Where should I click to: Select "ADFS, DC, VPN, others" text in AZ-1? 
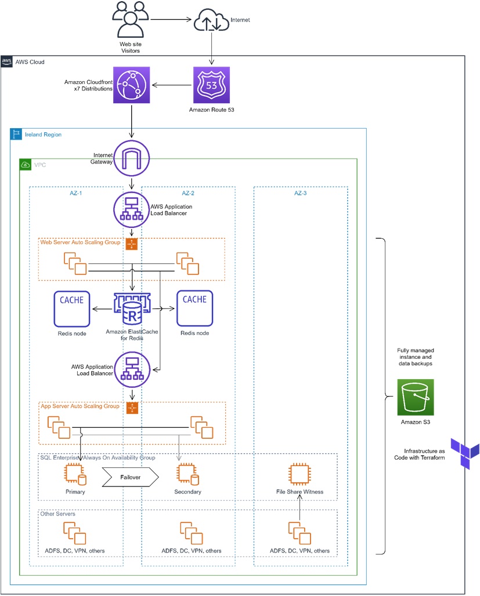tap(75, 551)
